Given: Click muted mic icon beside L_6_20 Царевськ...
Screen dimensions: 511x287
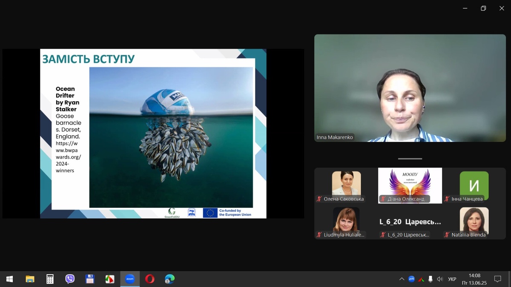Looking at the screenshot, I should coord(383,235).
